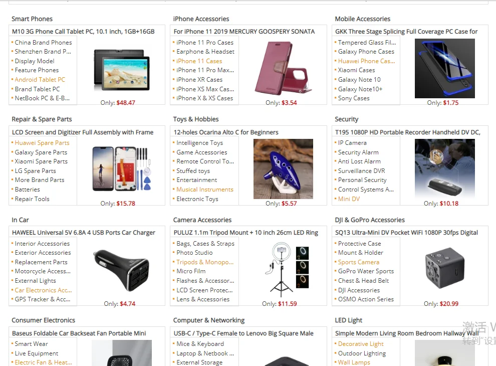Open the Galaxy Note 10 cases link

pyautogui.click(x=359, y=80)
